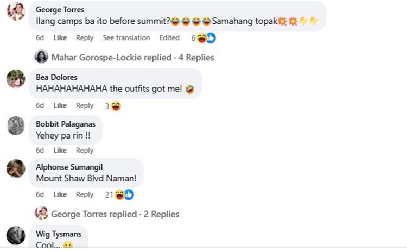The image size is (407, 251).
Task: Click Wig Tysmans's profile picture
Action: [x=16, y=235]
